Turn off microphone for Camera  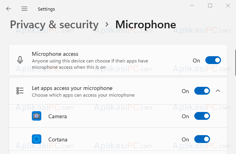(x=202, y=116)
